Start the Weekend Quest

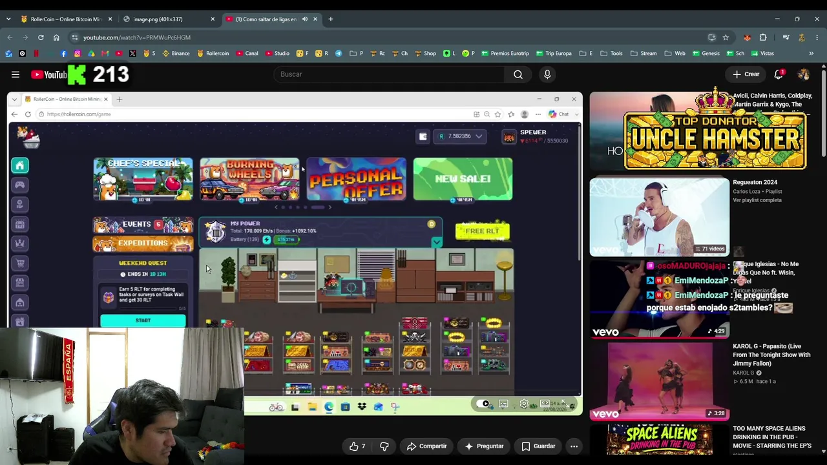coord(143,320)
